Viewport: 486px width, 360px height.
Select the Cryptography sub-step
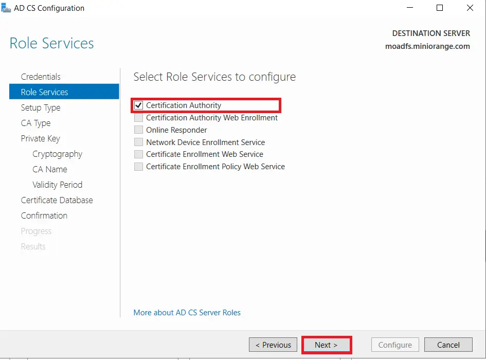[57, 154]
